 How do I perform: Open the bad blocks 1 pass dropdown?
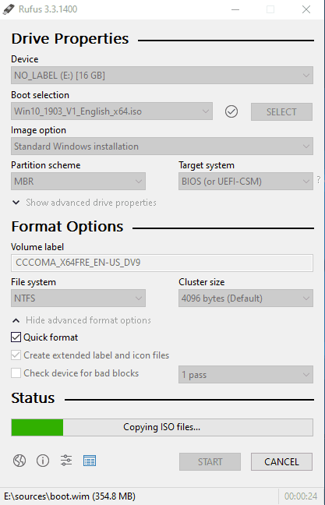(x=246, y=375)
